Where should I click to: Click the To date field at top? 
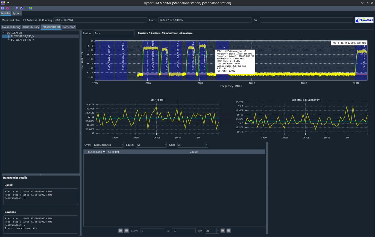click(x=306, y=20)
